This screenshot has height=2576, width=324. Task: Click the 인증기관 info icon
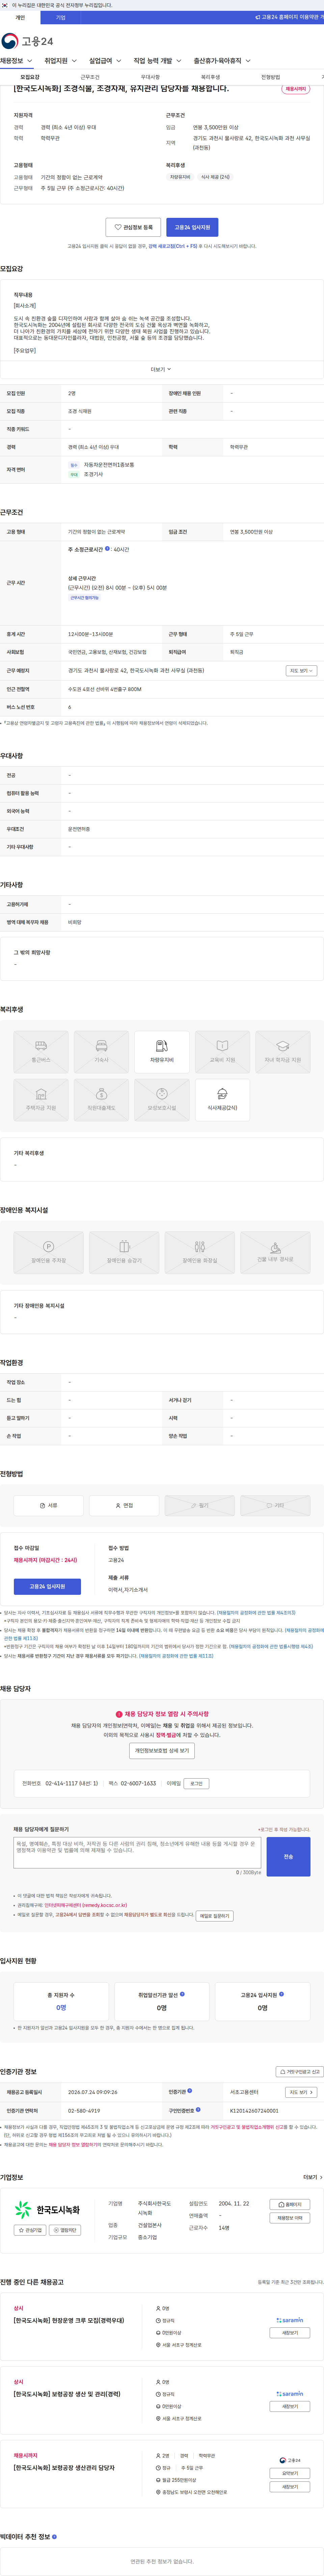coord(190,2091)
